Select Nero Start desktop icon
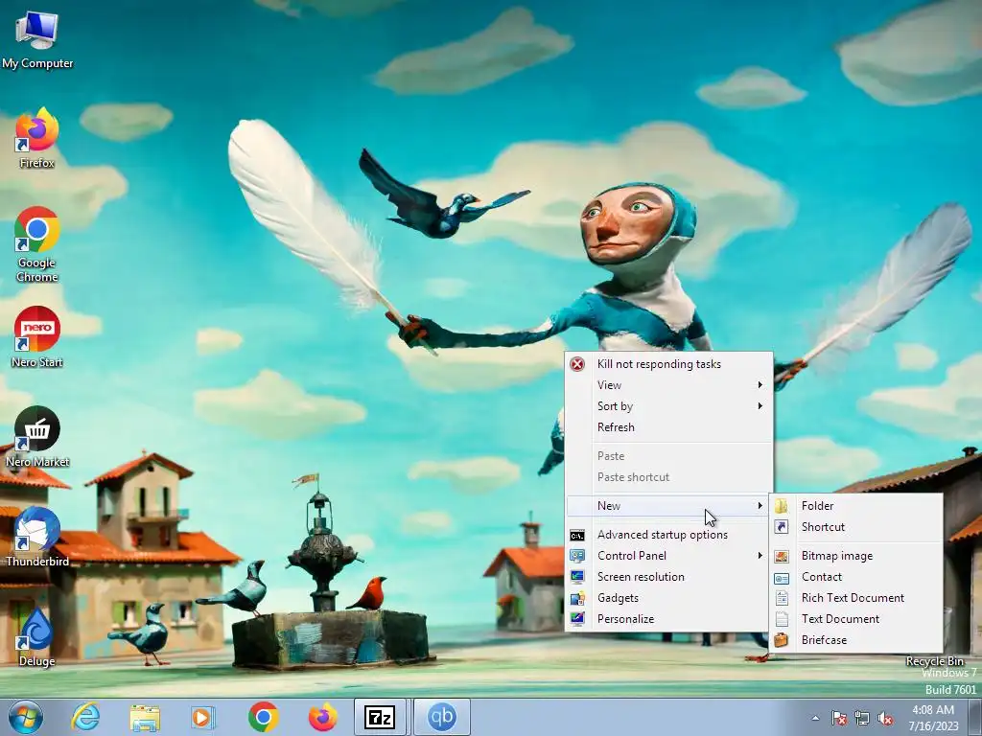This screenshot has height=736, width=982. pos(37,337)
